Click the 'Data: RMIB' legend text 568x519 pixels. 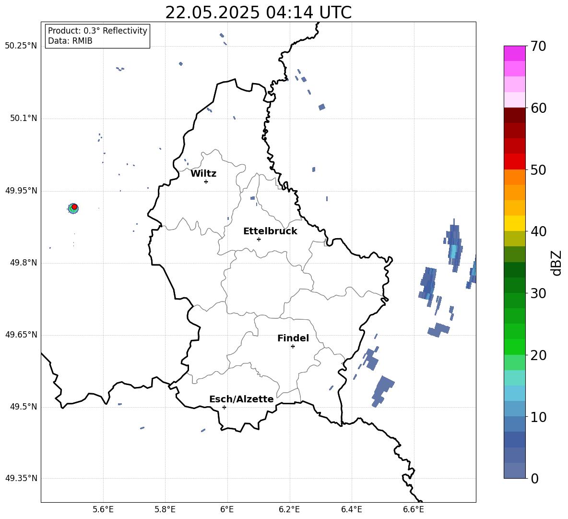pyautogui.click(x=70, y=41)
